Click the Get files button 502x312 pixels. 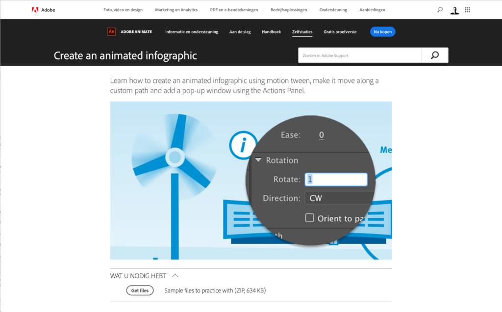[140, 290]
